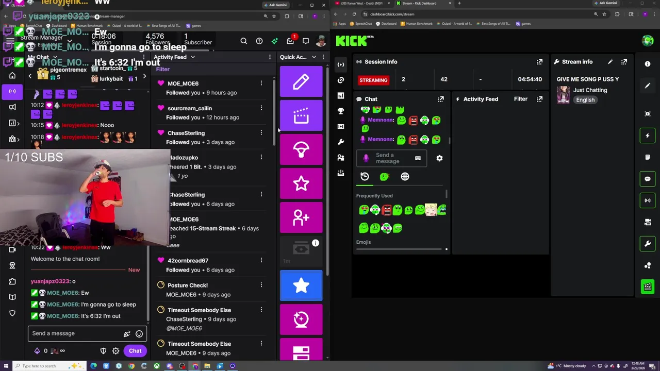The width and height of the screenshot is (660, 371).
Task: Open Filter link in Twitch Activity Feed
Action: point(162,69)
